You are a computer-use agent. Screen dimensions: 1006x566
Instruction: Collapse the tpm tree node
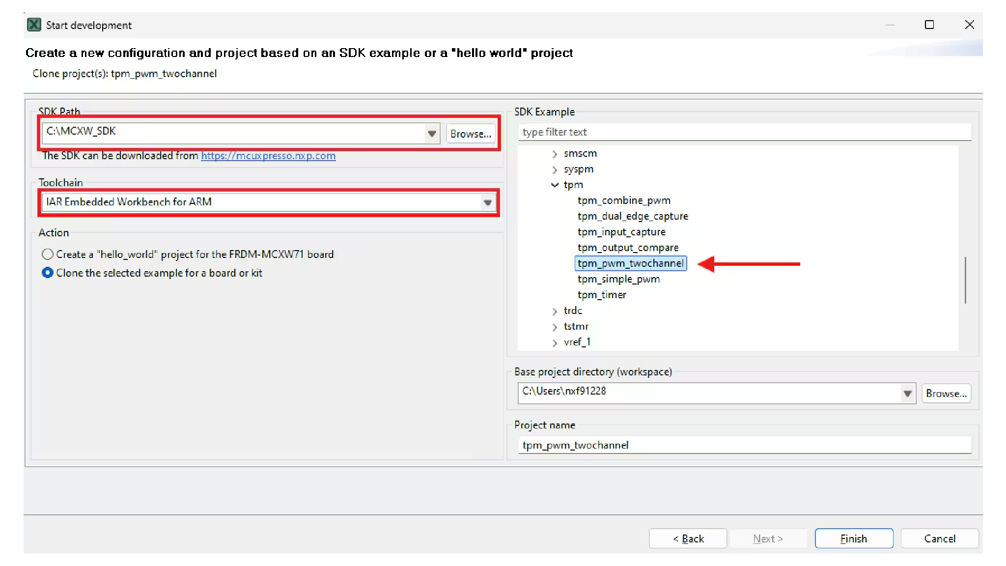coord(555,185)
